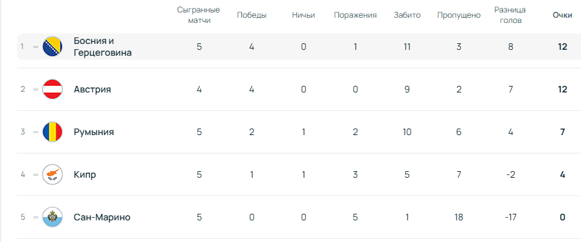Sort by the Сыгранные матчи column header
Screen dimensions: 581x242
tap(199, 15)
